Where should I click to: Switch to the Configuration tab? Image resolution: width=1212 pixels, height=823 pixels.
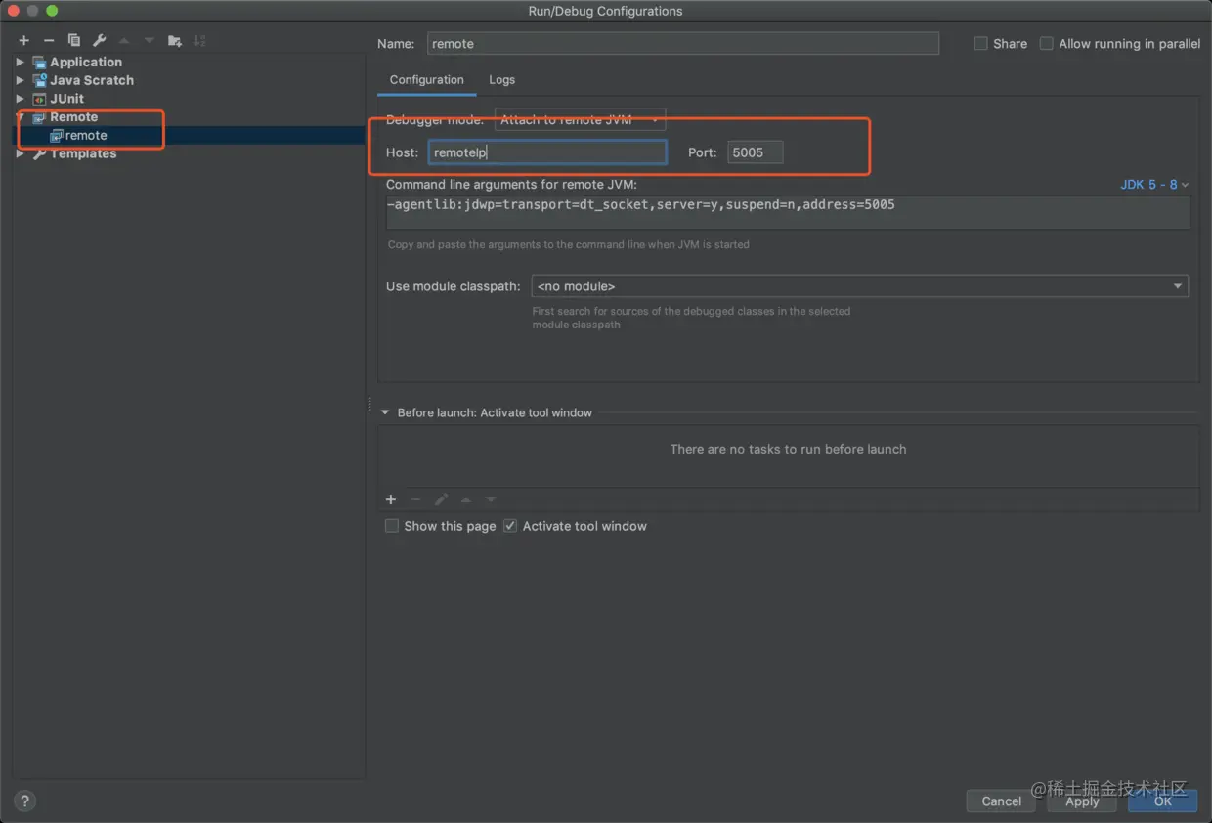click(427, 80)
